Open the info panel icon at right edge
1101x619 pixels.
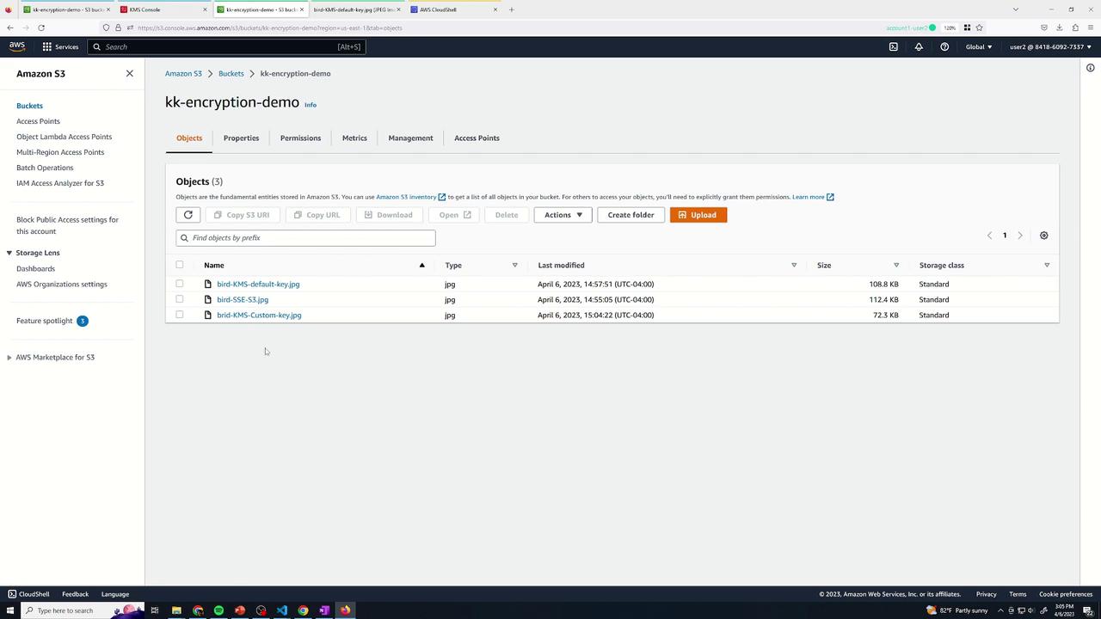coord(1091,68)
